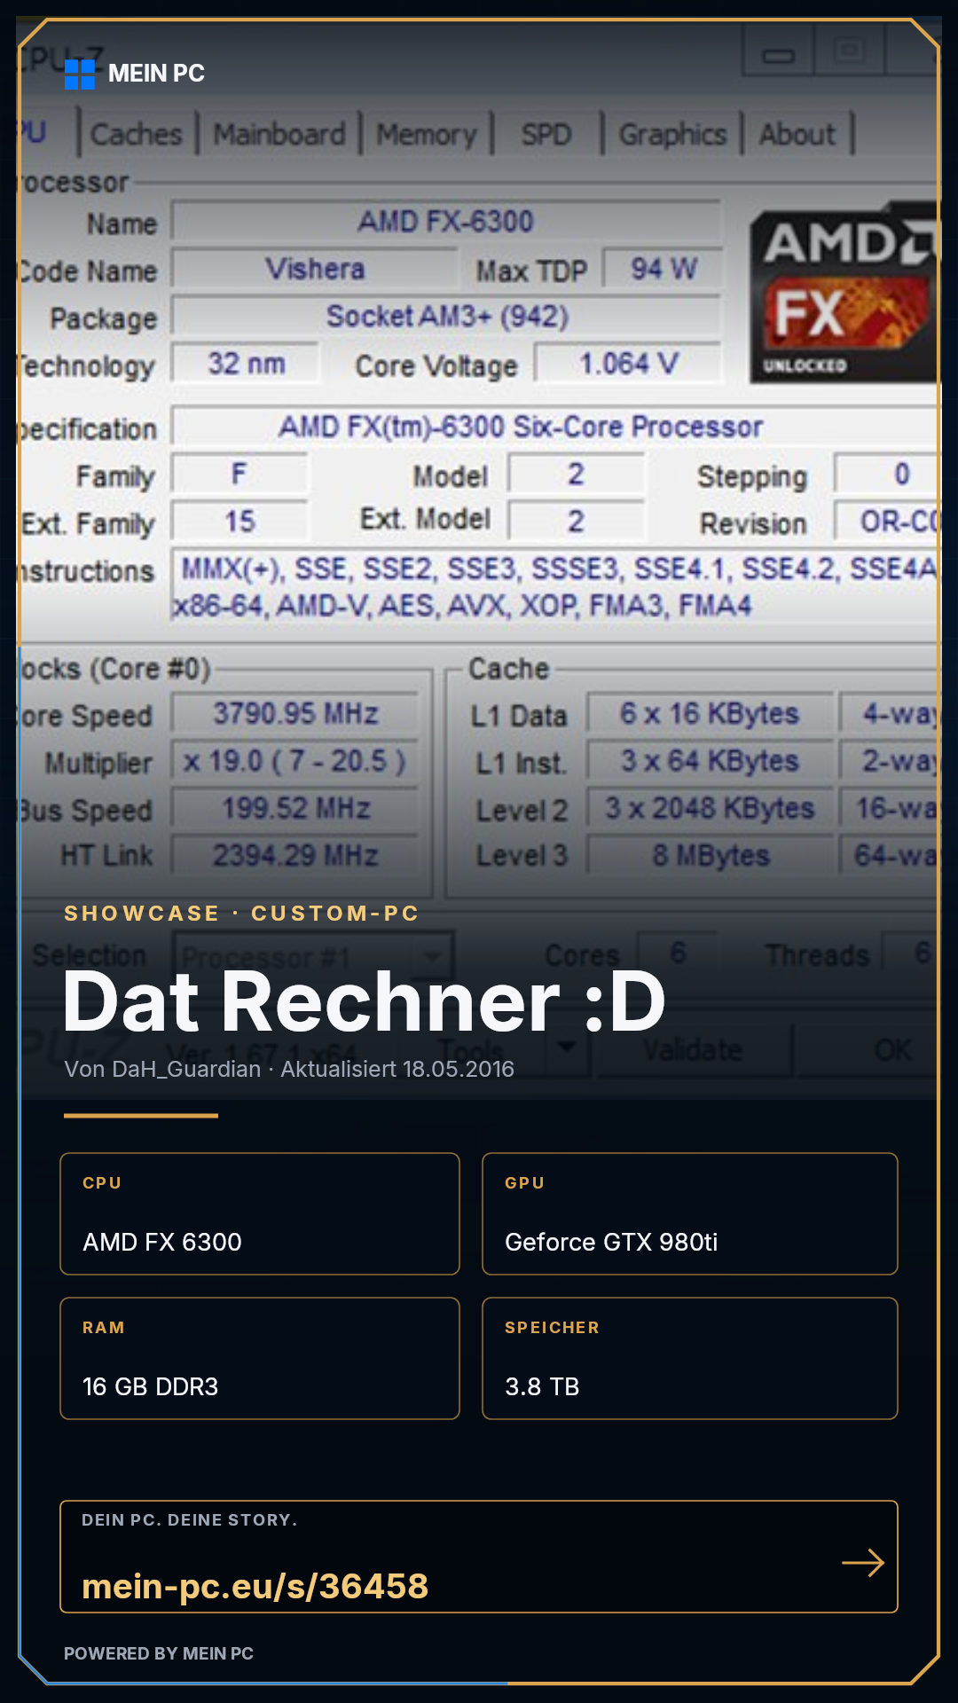This screenshot has width=958, height=1703.
Task: Click the MEIN PC brand title
Action: (x=156, y=74)
